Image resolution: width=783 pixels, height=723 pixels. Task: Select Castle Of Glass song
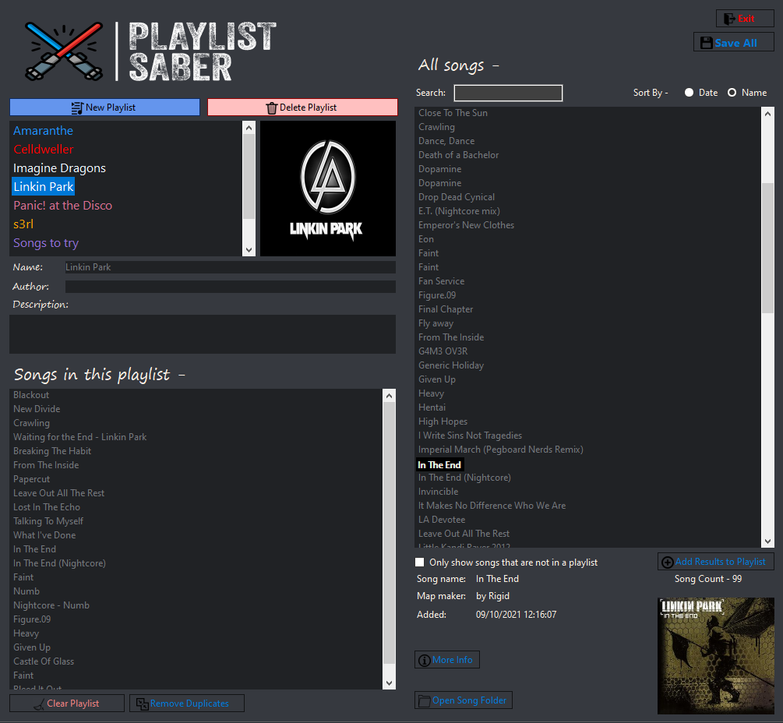[44, 661]
